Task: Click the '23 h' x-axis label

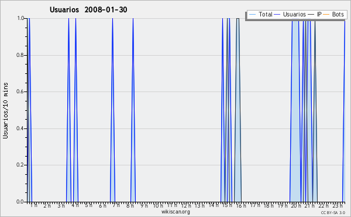Action: point(337,205)
